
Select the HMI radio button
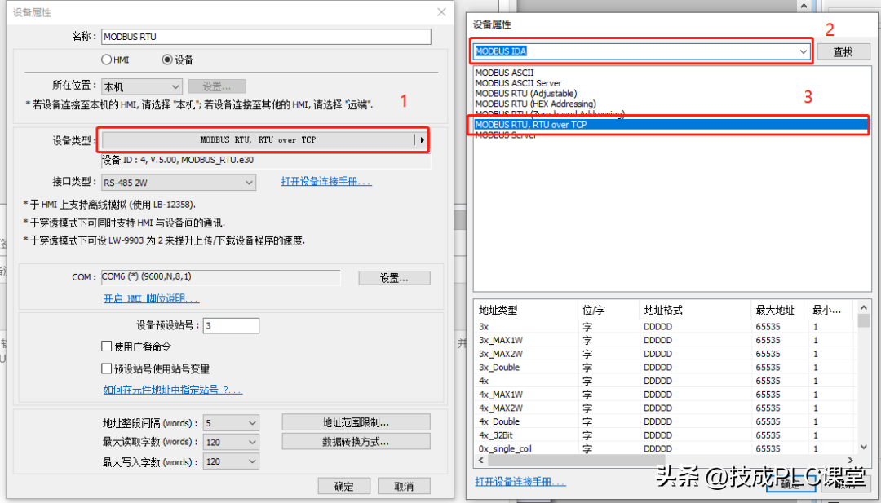click(x=106, y=60)
